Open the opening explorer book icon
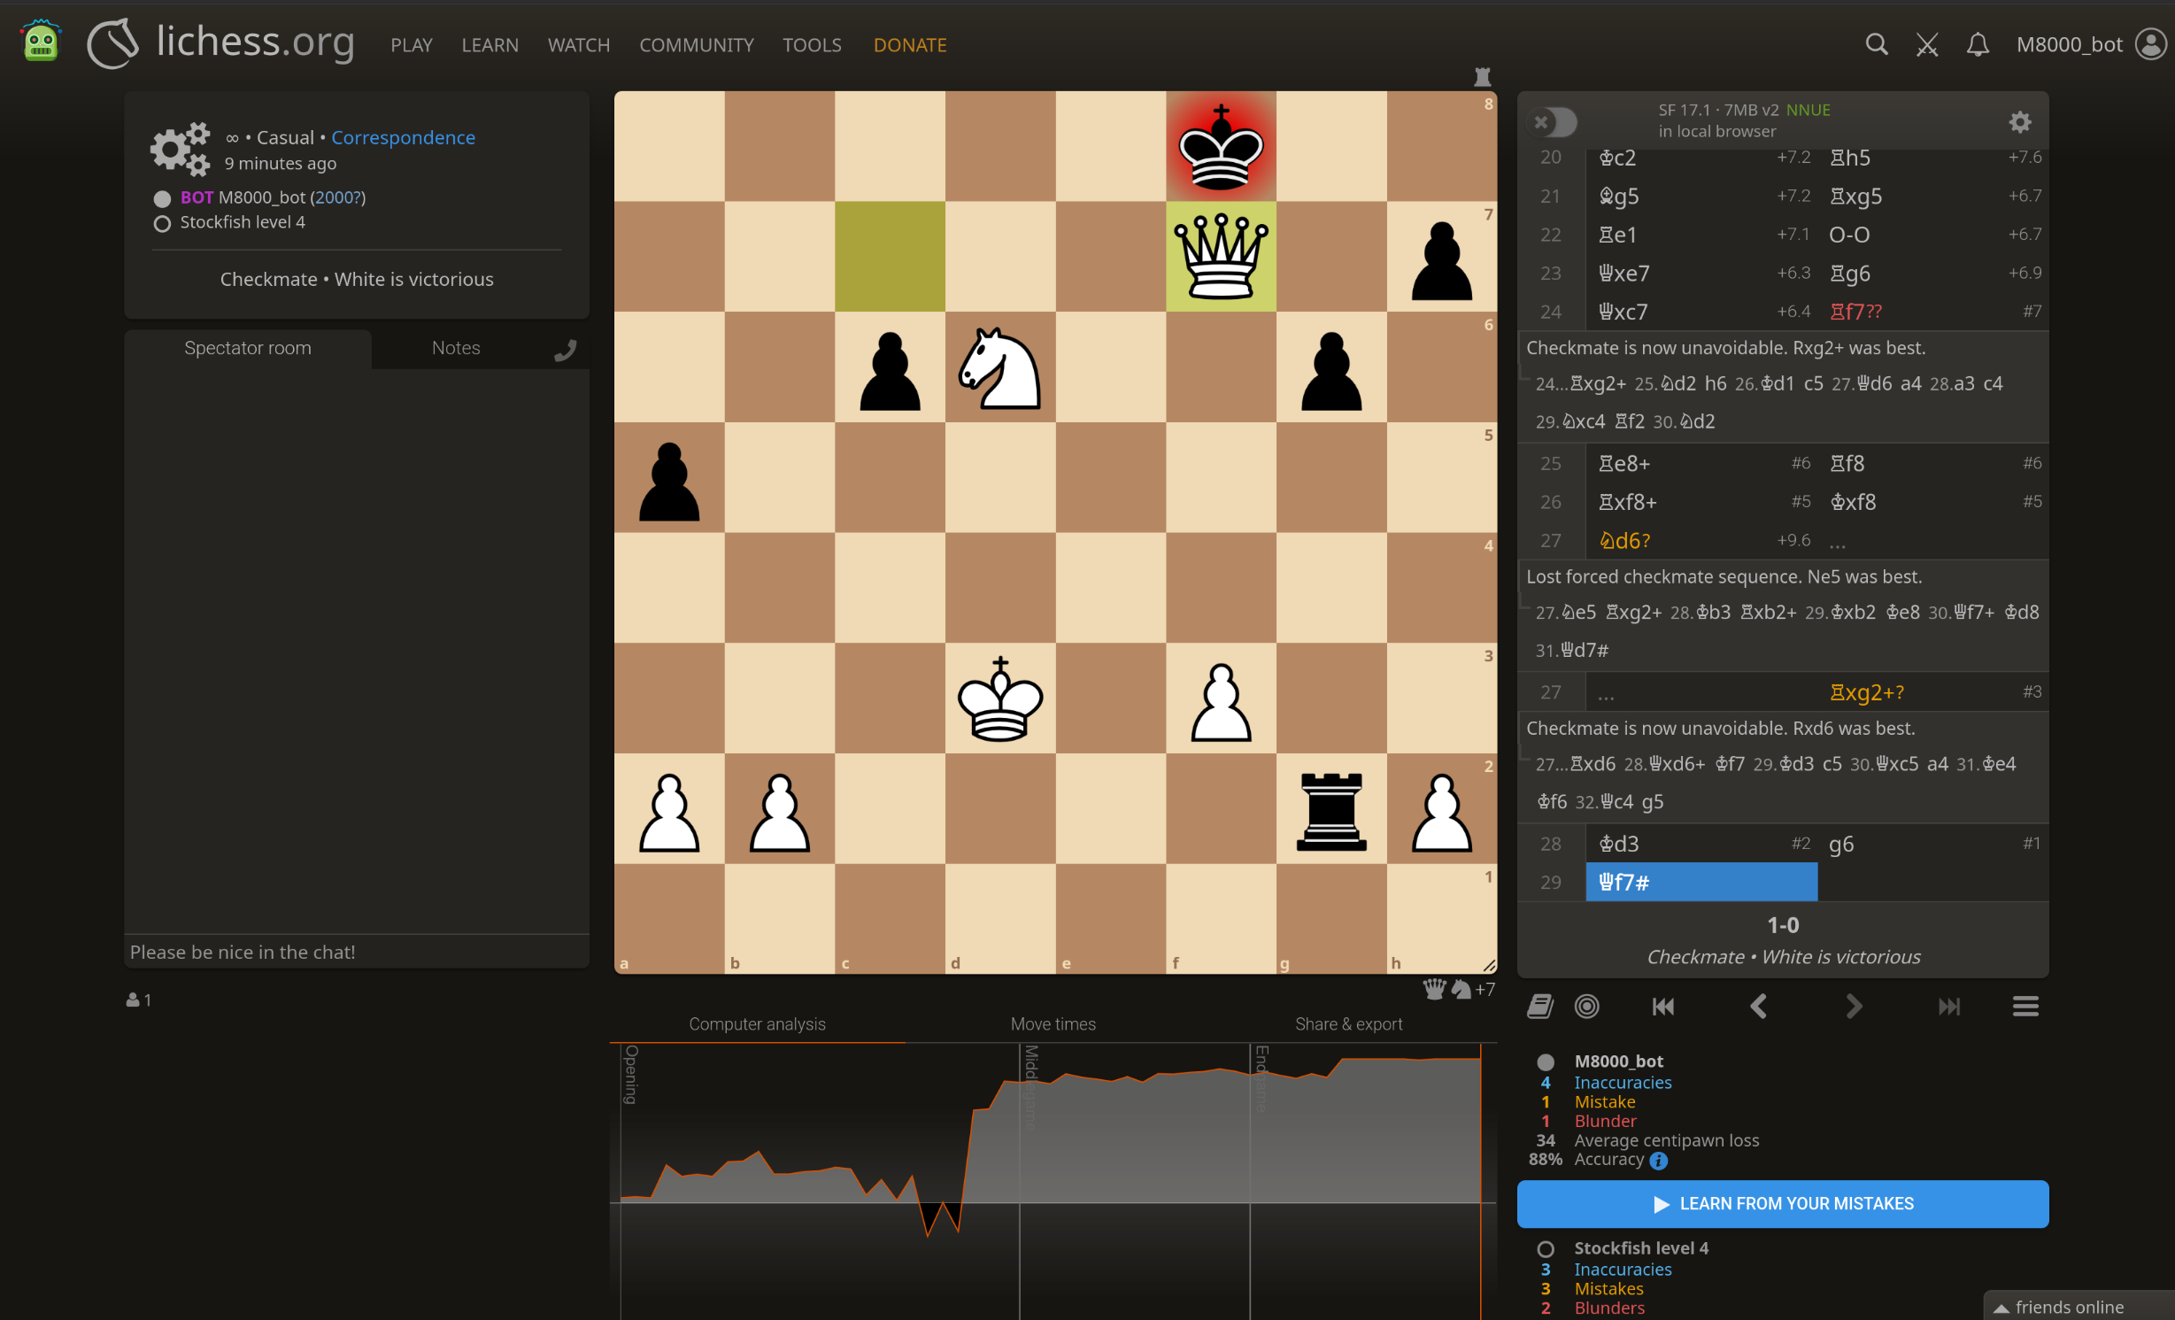This screenshot has height=1320, width=2175. click(1540, 1007)
